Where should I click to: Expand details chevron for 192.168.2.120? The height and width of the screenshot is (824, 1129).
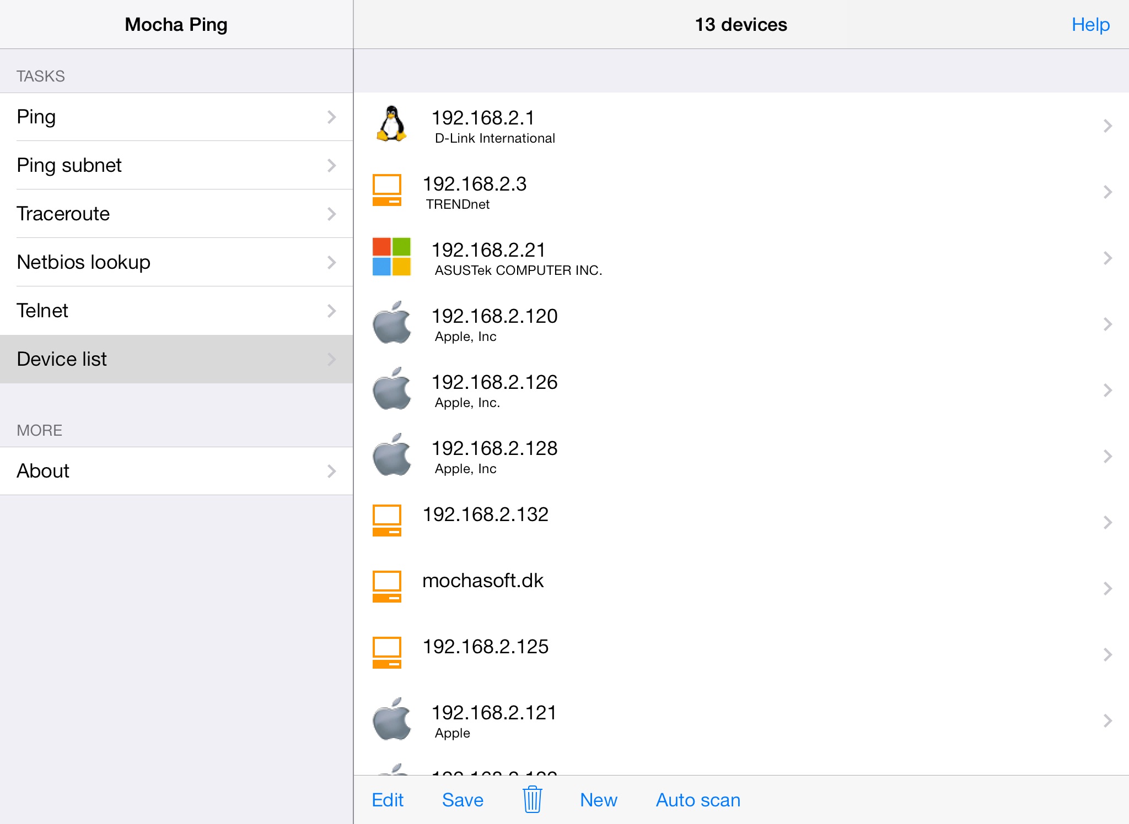pyautogui.click(x=1108, y=324)
